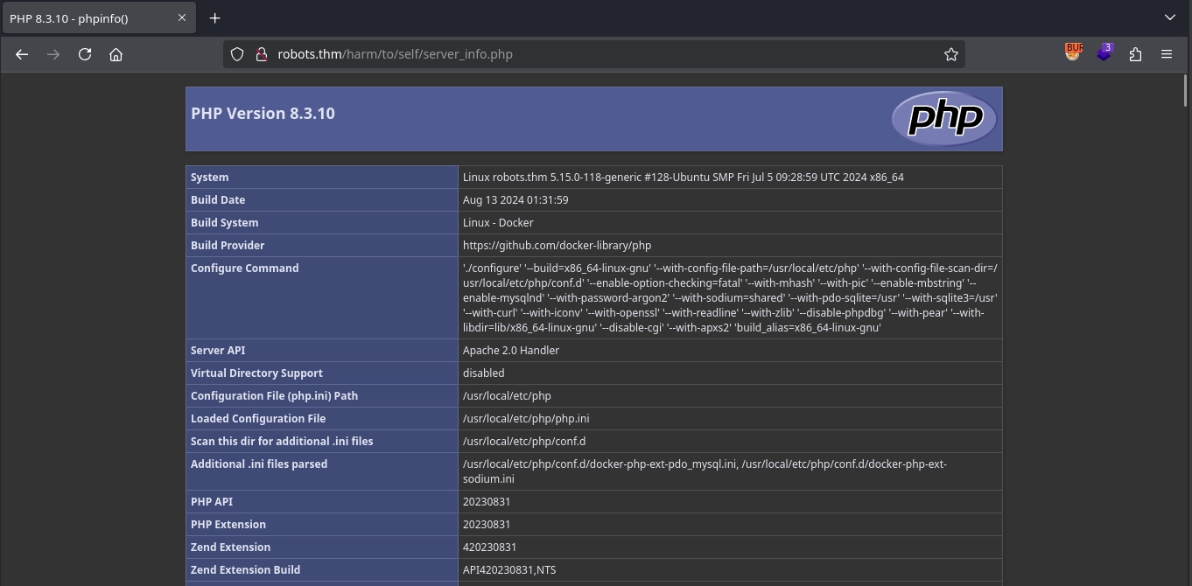This screenshot has width=1192, height=586.
Task: Click the PHP logo in the header
Action: tap(944, 118)
